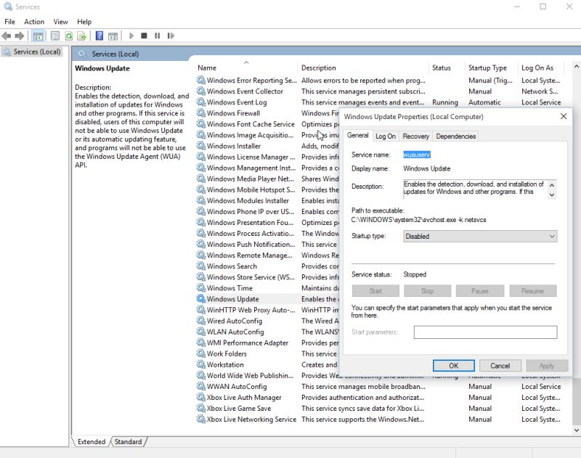Click the Forward navigation arrow

tap(20, 35)
